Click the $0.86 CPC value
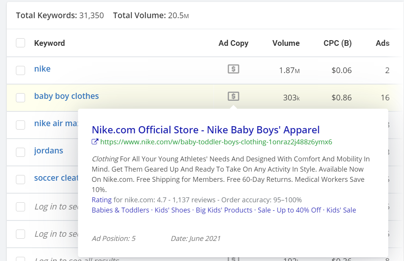 pos(341,98)
